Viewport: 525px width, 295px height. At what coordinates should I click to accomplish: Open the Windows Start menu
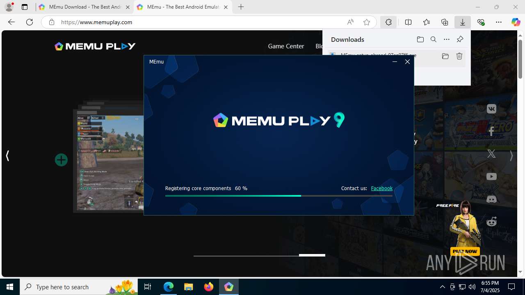point(10,287)
